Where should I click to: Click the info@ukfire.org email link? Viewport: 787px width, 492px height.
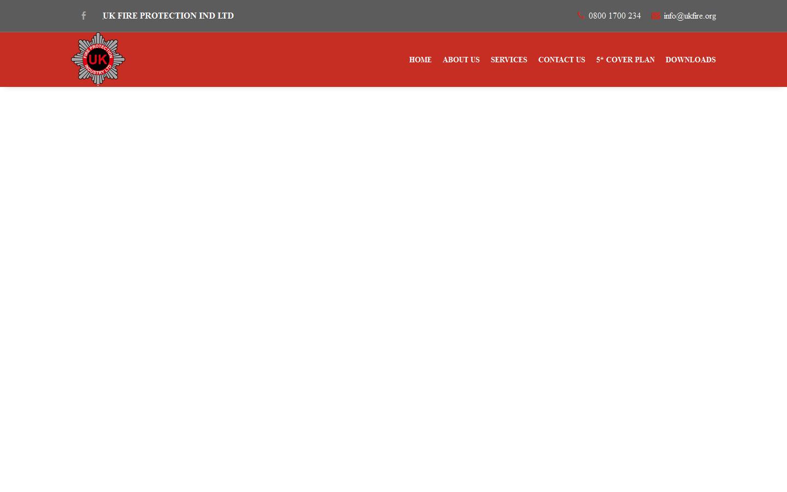(x=689, y=16)
